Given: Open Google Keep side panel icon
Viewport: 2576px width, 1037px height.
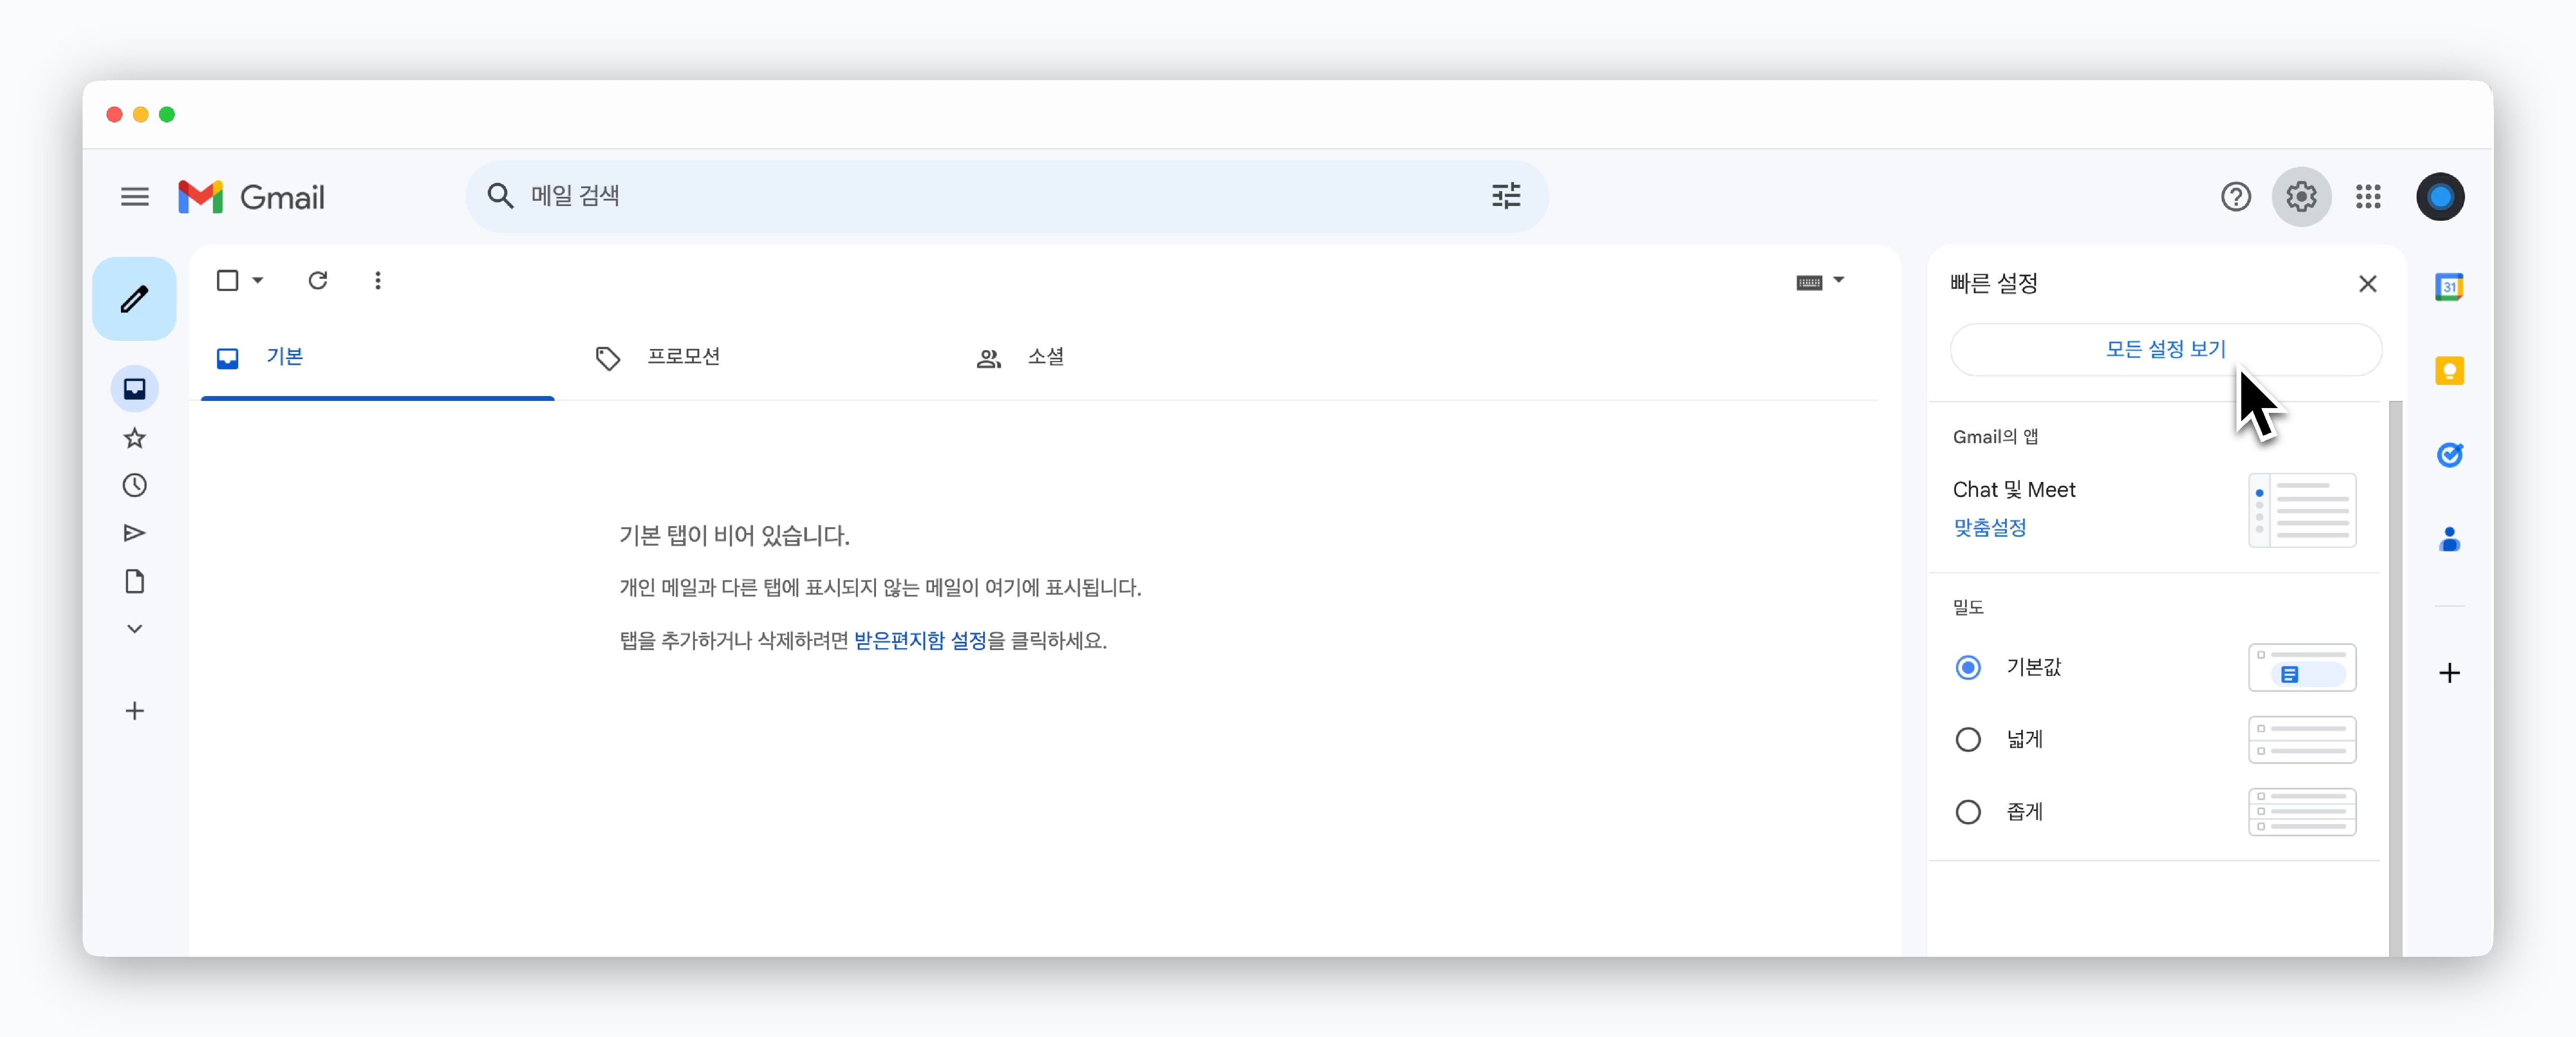Looking at the screenshot, I should tap(2449, 371).
